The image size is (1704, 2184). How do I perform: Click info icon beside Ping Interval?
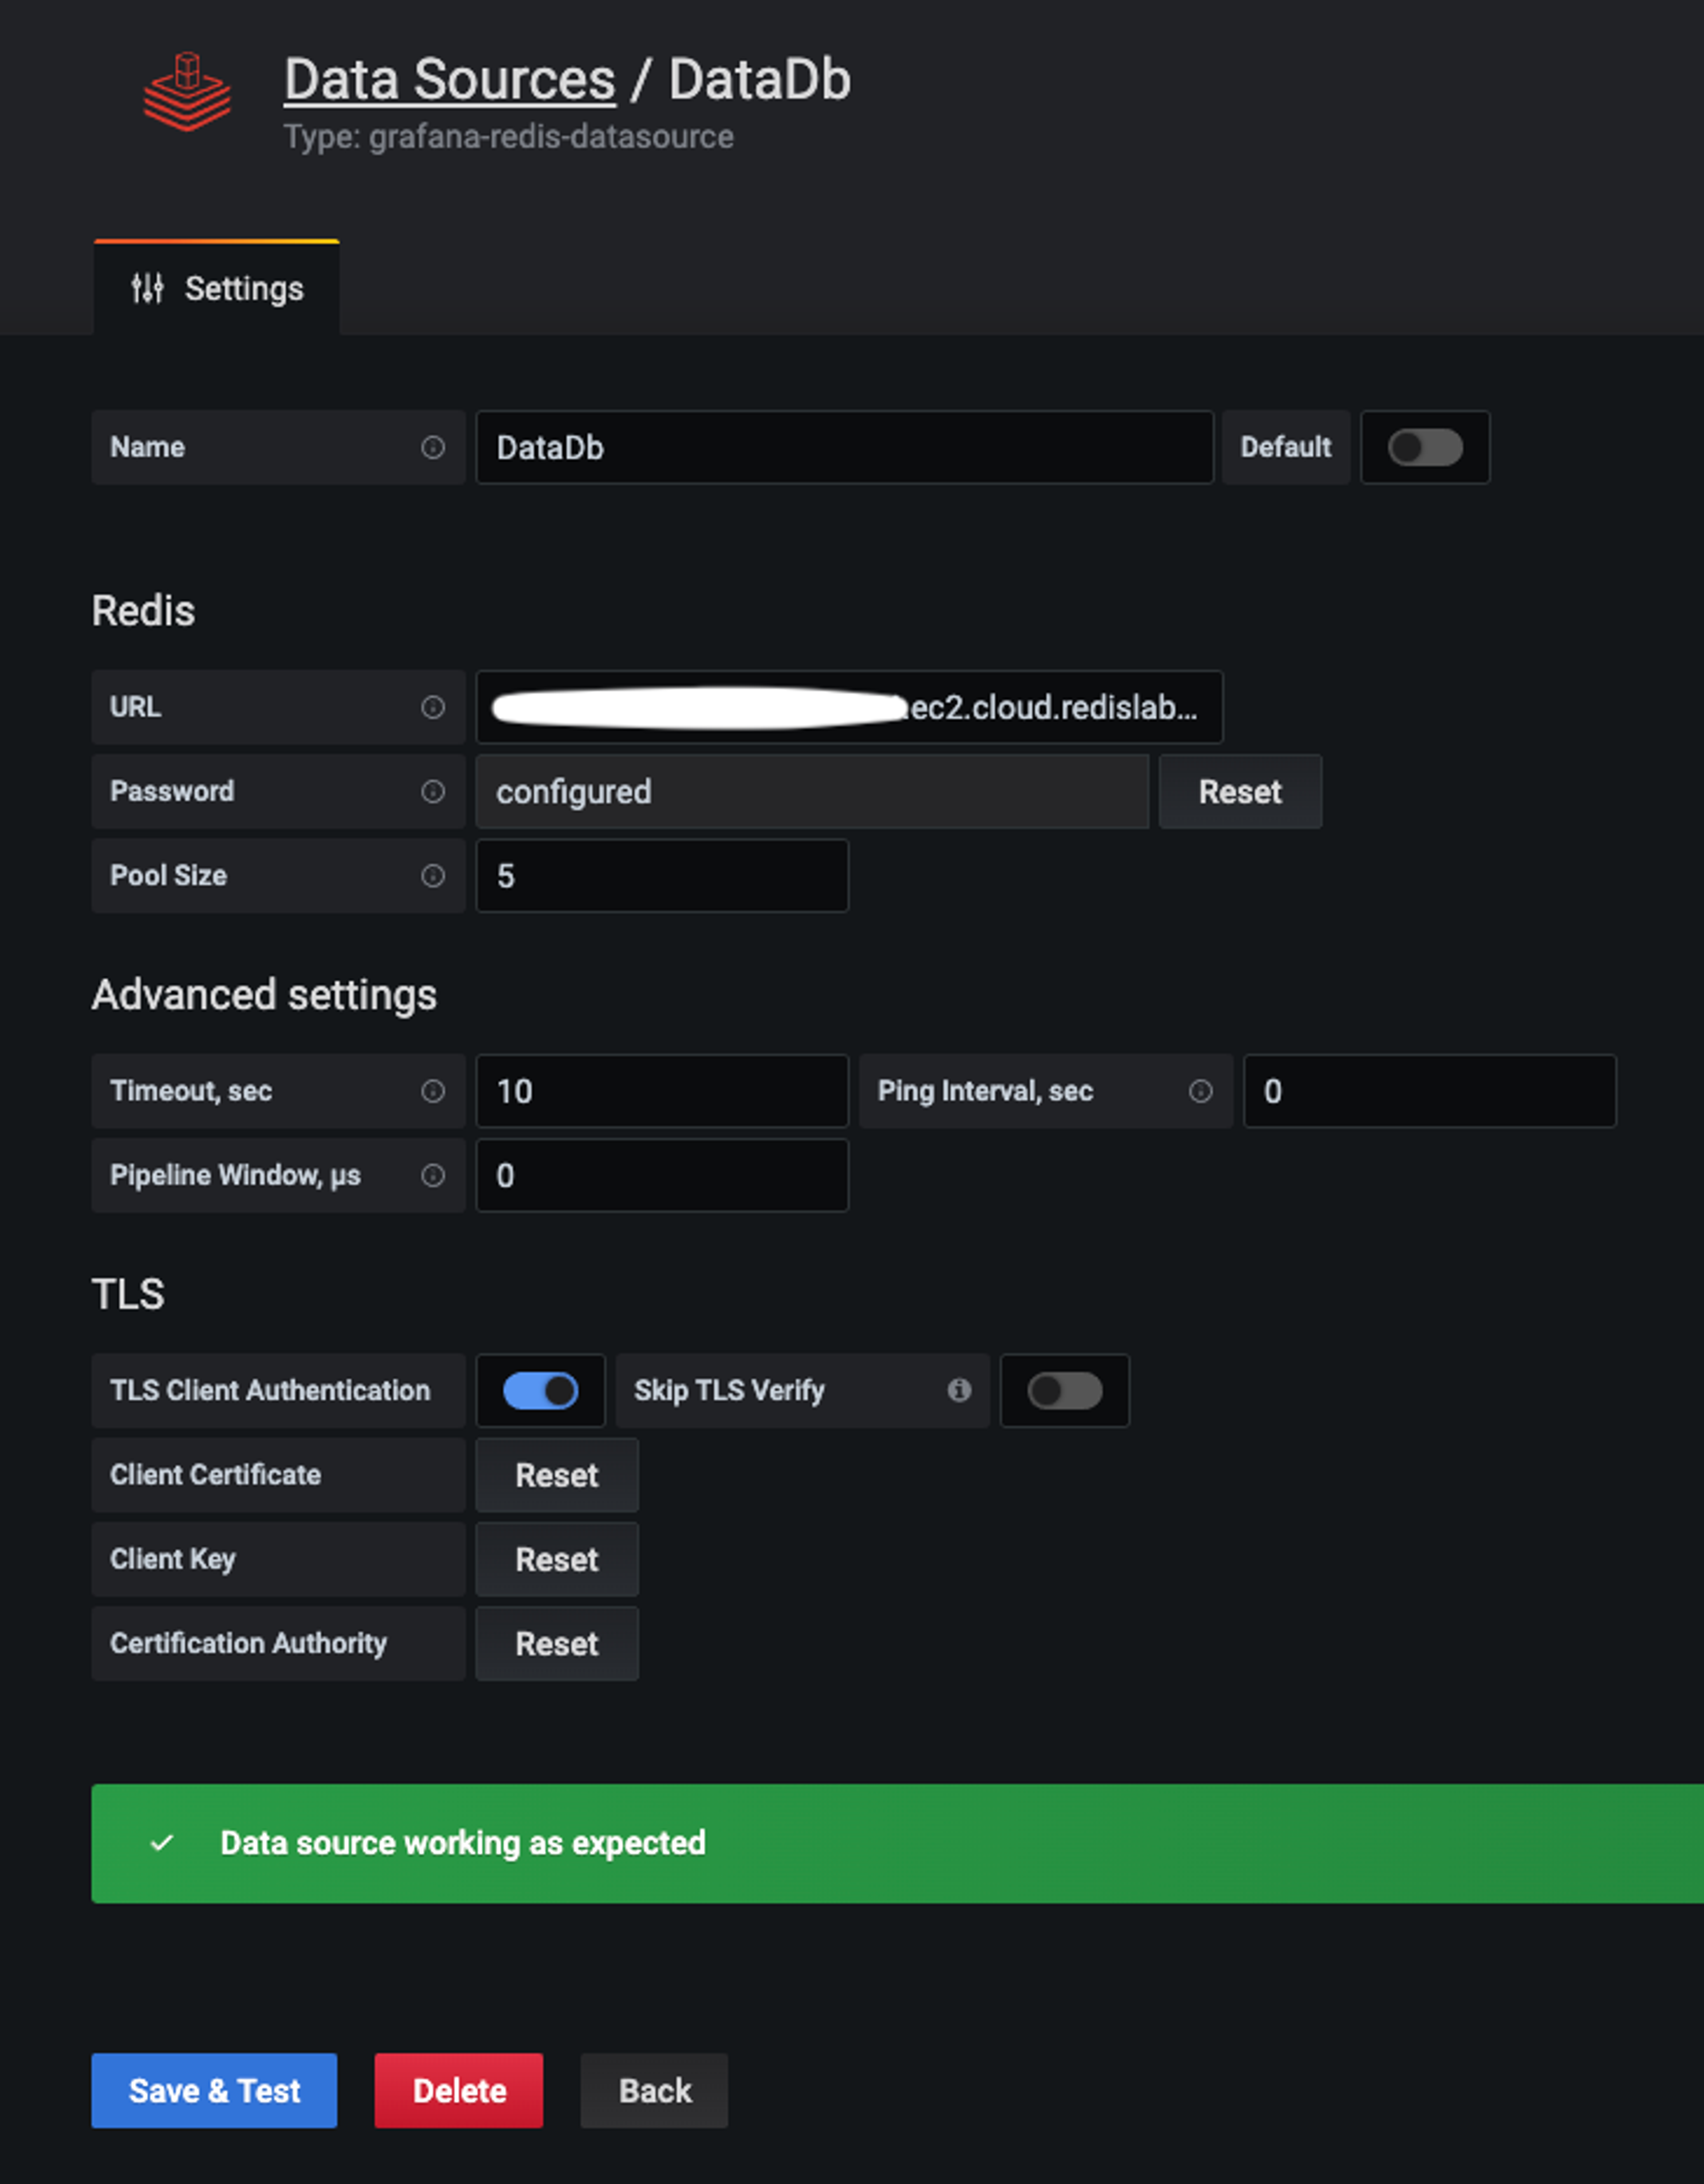click(x=1200, y=1090)
